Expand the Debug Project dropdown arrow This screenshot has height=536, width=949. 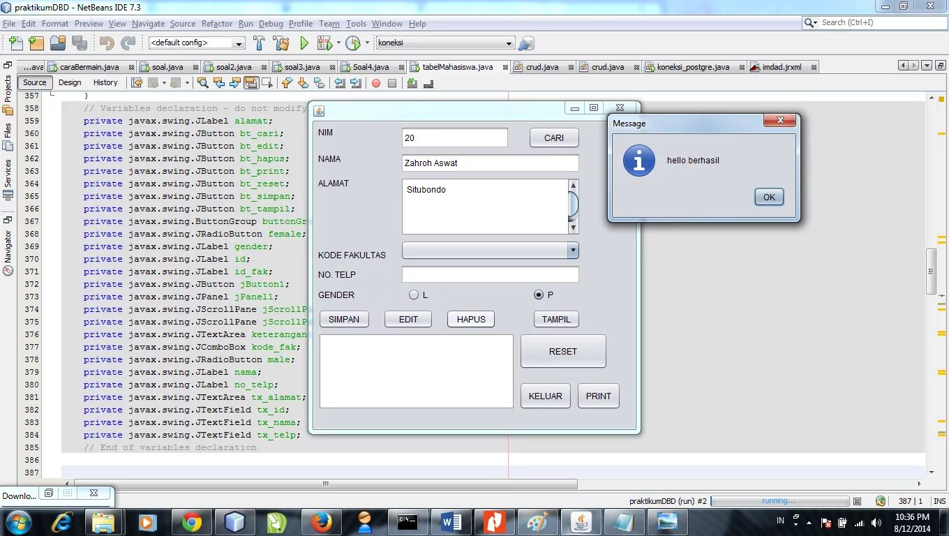tap(338, 43)
